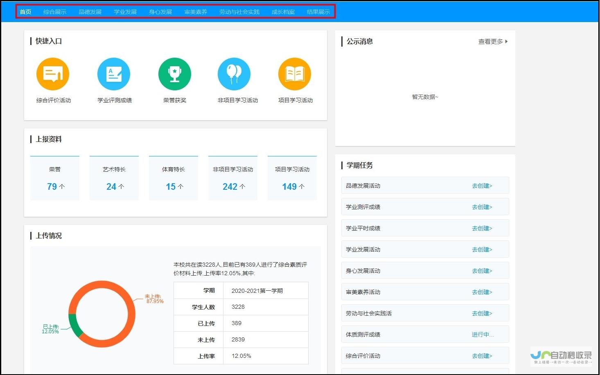The height and width of the screenshot is (375, 600).
Task: Click 去创建 for 学业测评成绩
Action: pyautogui.click(x=482, y=207)
